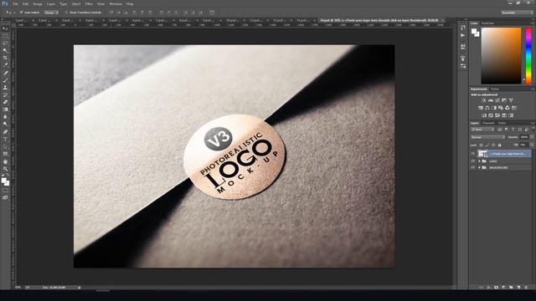Open the Actions panel play icon in the dock
Screen dimensions: 536x301
click(x=463, y=35)
